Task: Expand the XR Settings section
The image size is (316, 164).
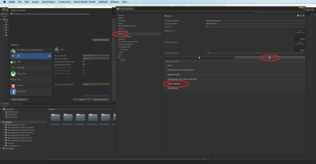Action: pos(234,88)
